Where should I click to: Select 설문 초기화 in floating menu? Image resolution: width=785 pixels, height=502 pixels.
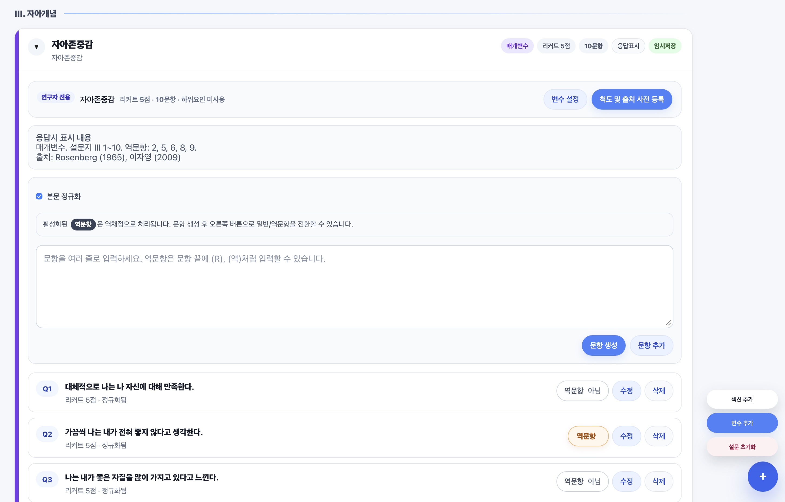(x=742, y=447)
